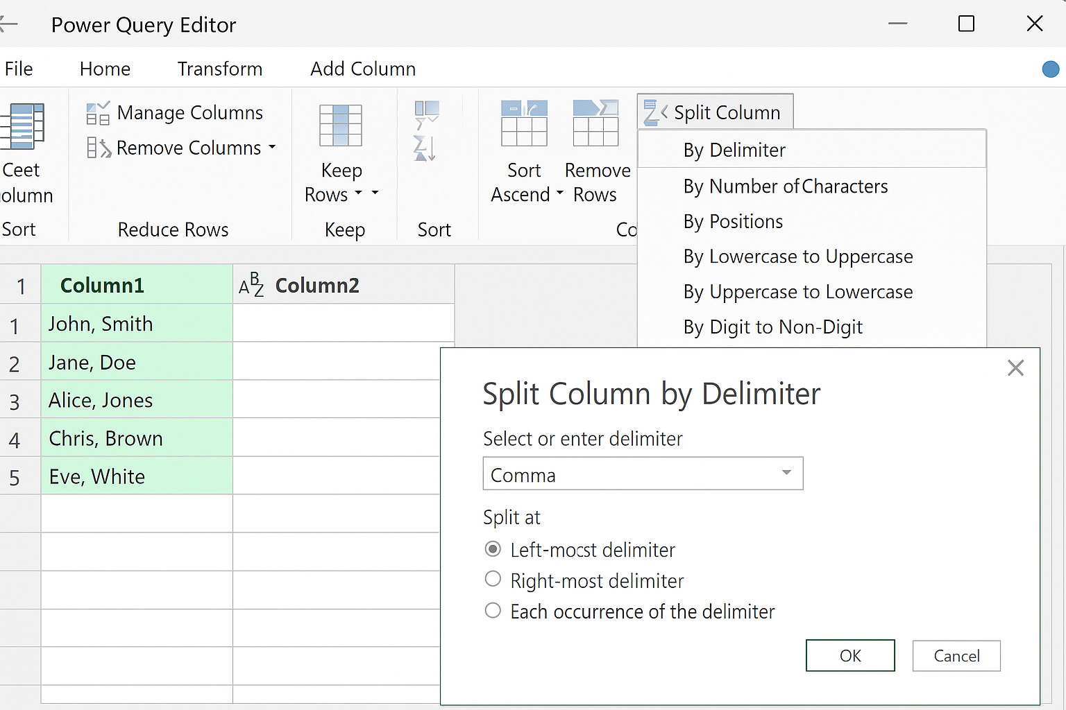The height and width of the screenshot is (710, 1066).
Task: Expand the Keep Rows dropdown arrow
Action: 358,193
